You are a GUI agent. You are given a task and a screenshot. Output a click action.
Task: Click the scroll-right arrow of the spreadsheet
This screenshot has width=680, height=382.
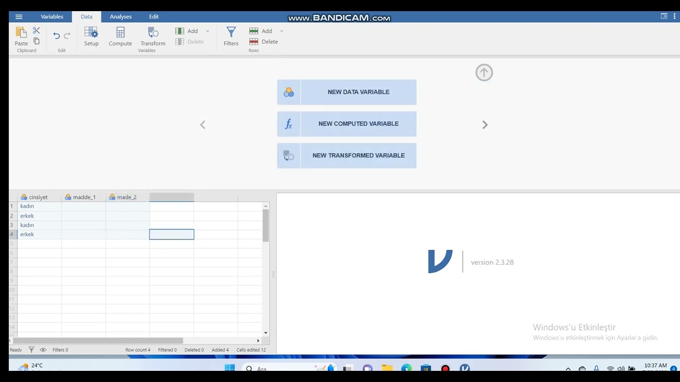258,341
